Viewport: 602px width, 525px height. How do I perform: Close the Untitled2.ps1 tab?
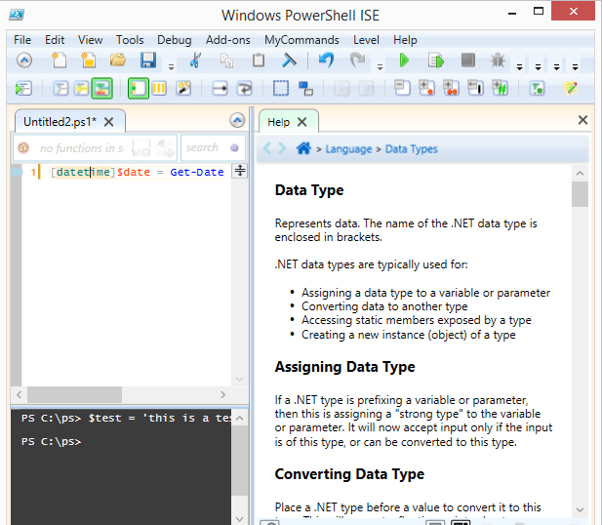coord(109,122)
